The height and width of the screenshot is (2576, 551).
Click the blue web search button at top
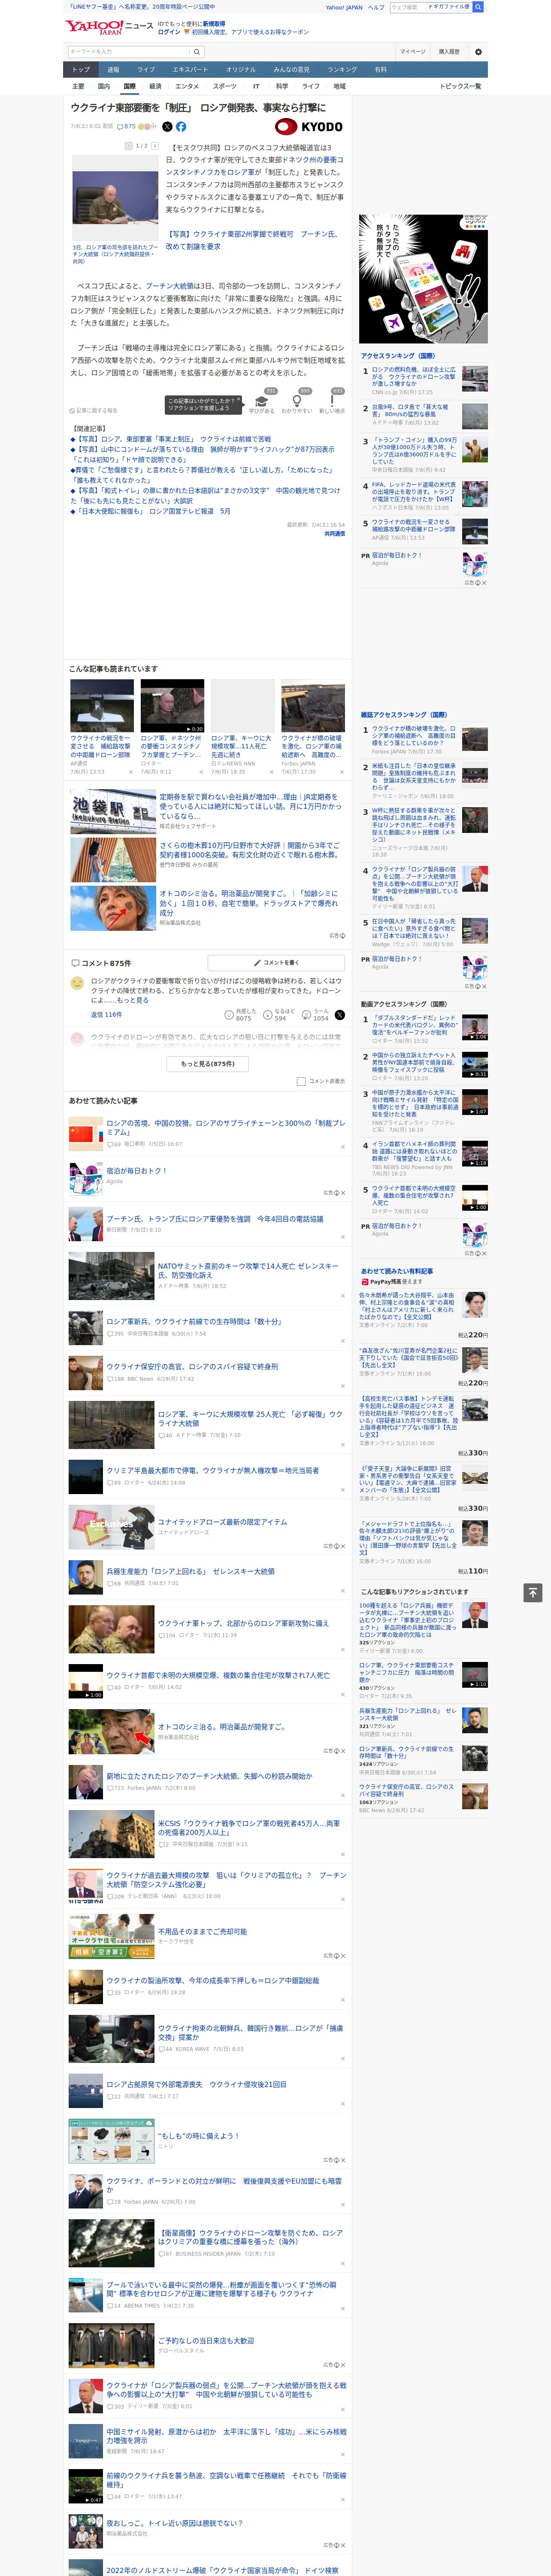click(478, 7)
